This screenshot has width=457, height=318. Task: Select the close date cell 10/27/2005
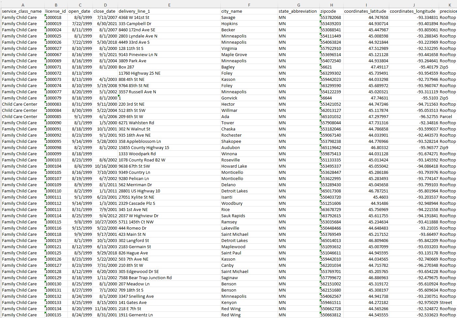click(106, 222)
